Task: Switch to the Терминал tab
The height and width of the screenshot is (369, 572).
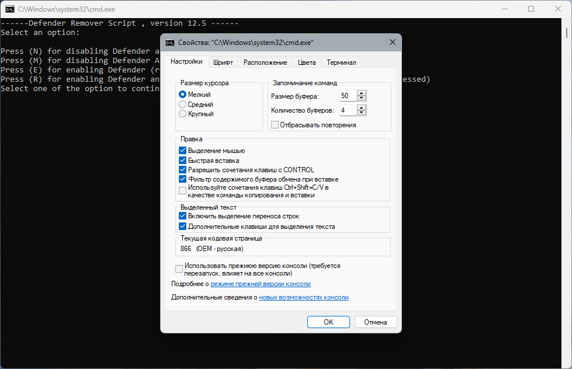Action: (341, 62)
